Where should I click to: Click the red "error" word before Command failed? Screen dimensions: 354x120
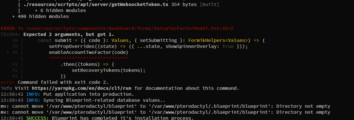(x=8, y=82)
